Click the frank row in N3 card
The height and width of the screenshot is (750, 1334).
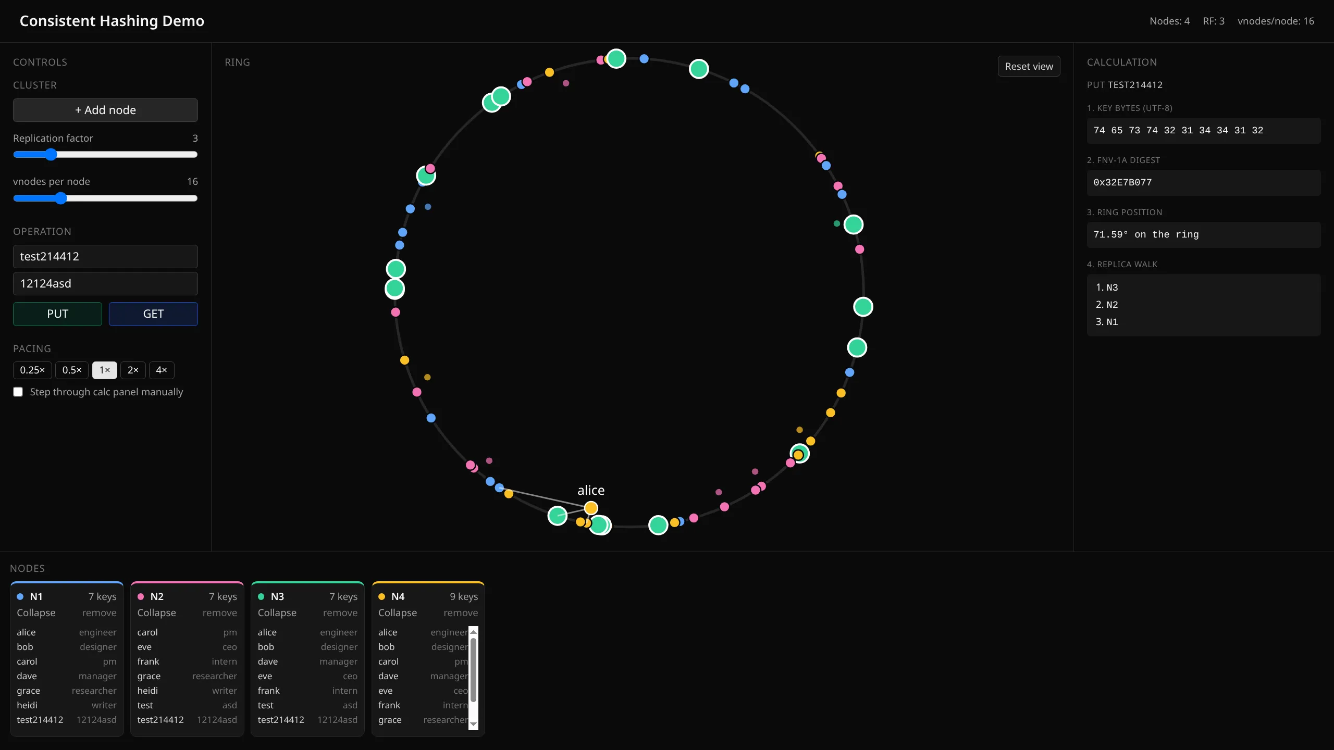tap(307, 691)
